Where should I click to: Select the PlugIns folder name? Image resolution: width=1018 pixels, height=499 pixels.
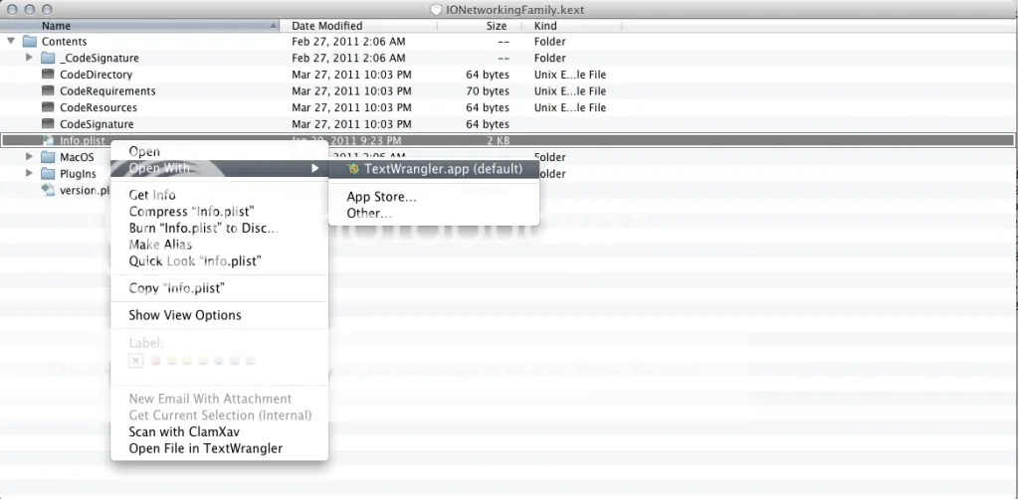[78, 174]
